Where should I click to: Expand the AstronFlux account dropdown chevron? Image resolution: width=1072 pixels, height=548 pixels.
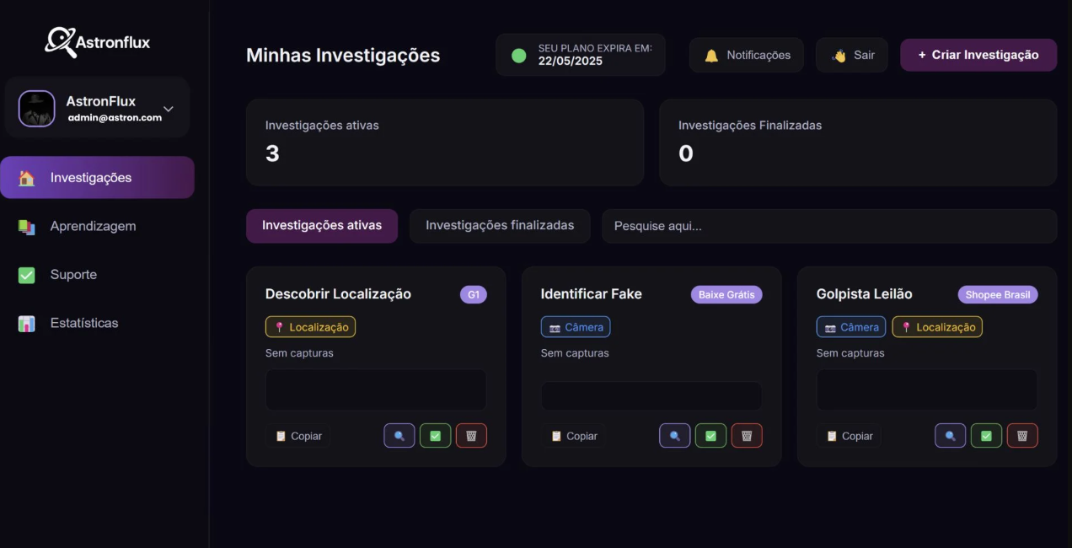coord(169,109)
